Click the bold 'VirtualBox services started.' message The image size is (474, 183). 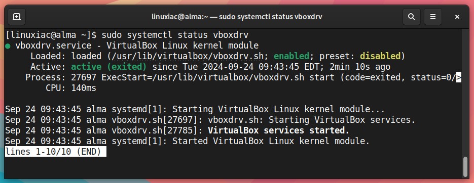[279, 130]
